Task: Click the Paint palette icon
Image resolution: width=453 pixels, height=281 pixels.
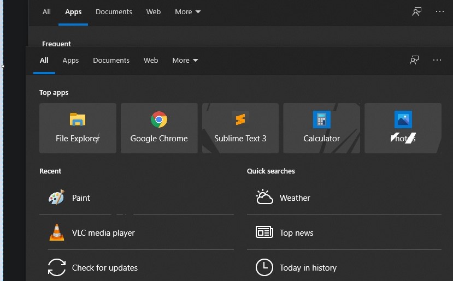Action: [57, 198]
